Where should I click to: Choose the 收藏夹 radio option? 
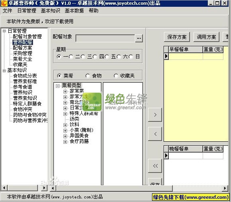(x=116, y=76)
